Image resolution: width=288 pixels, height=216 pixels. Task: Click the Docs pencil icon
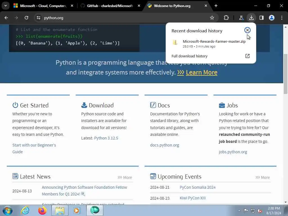[x=153, y=105]
